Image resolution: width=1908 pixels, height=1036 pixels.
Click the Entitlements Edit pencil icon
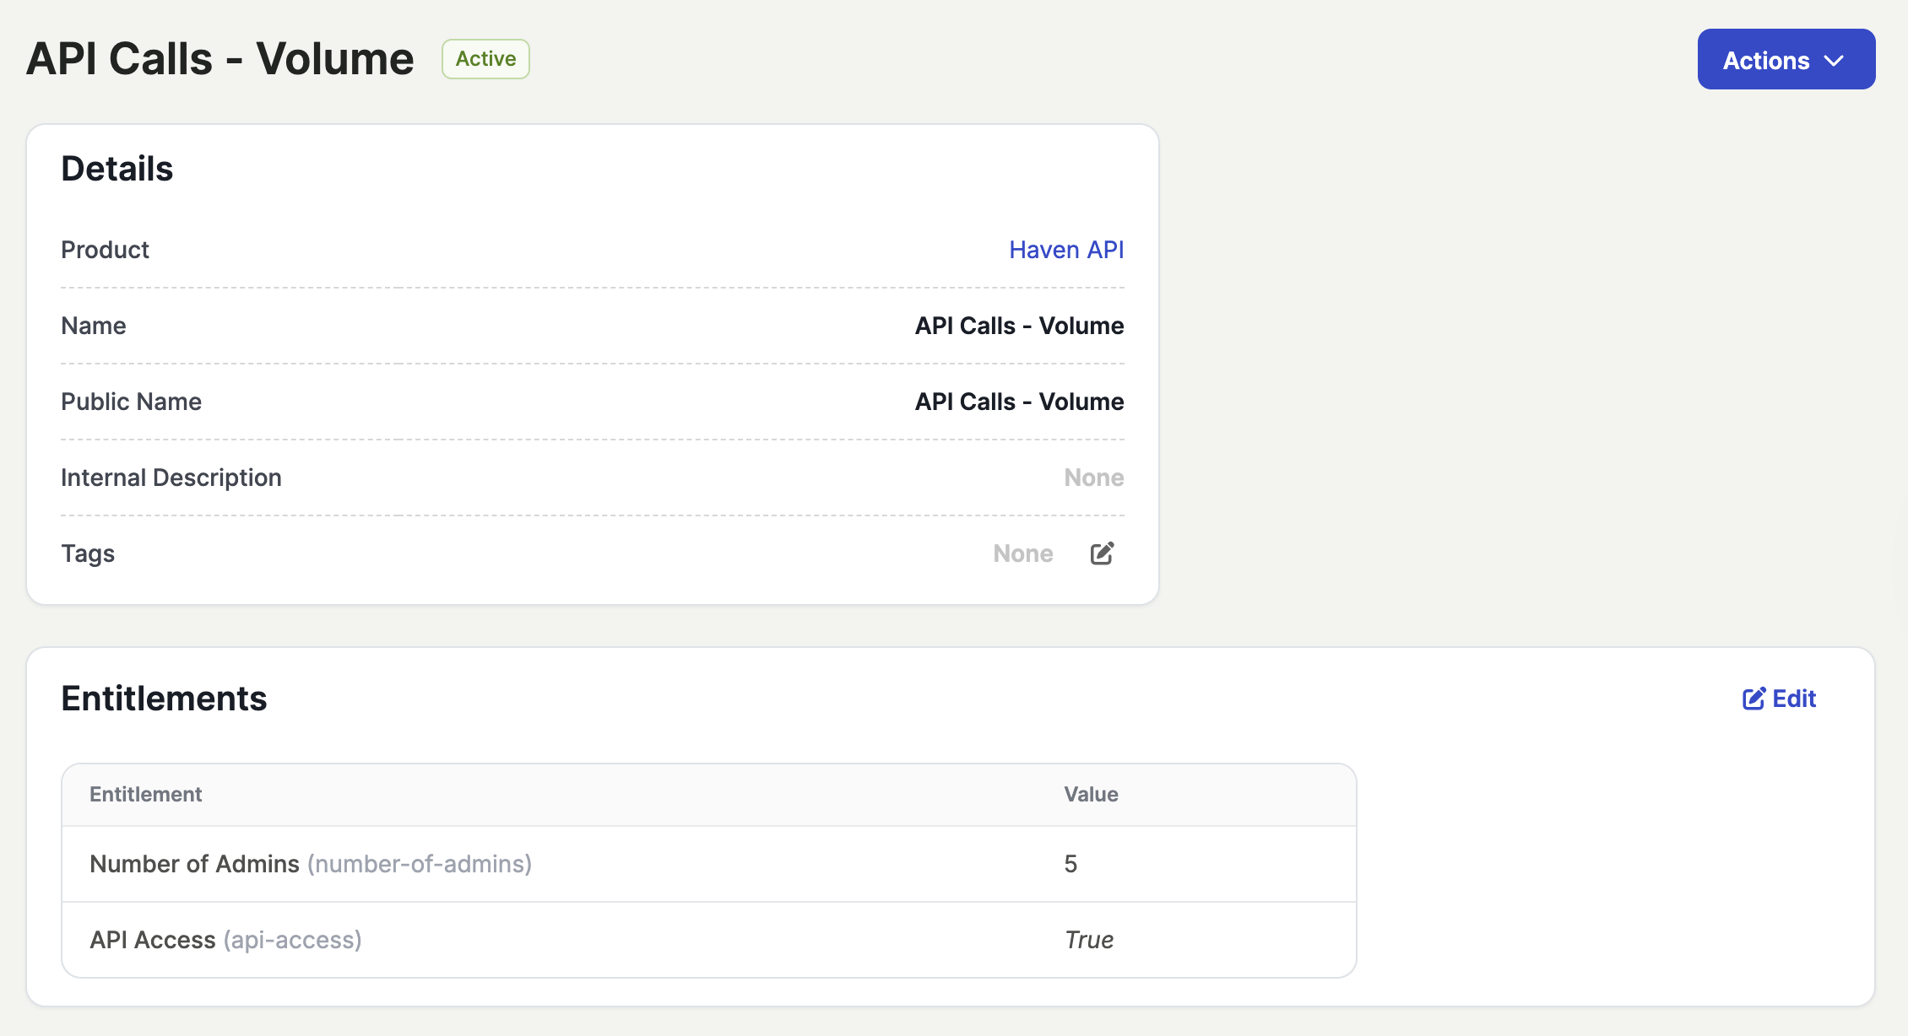(x=1754, y=699)
